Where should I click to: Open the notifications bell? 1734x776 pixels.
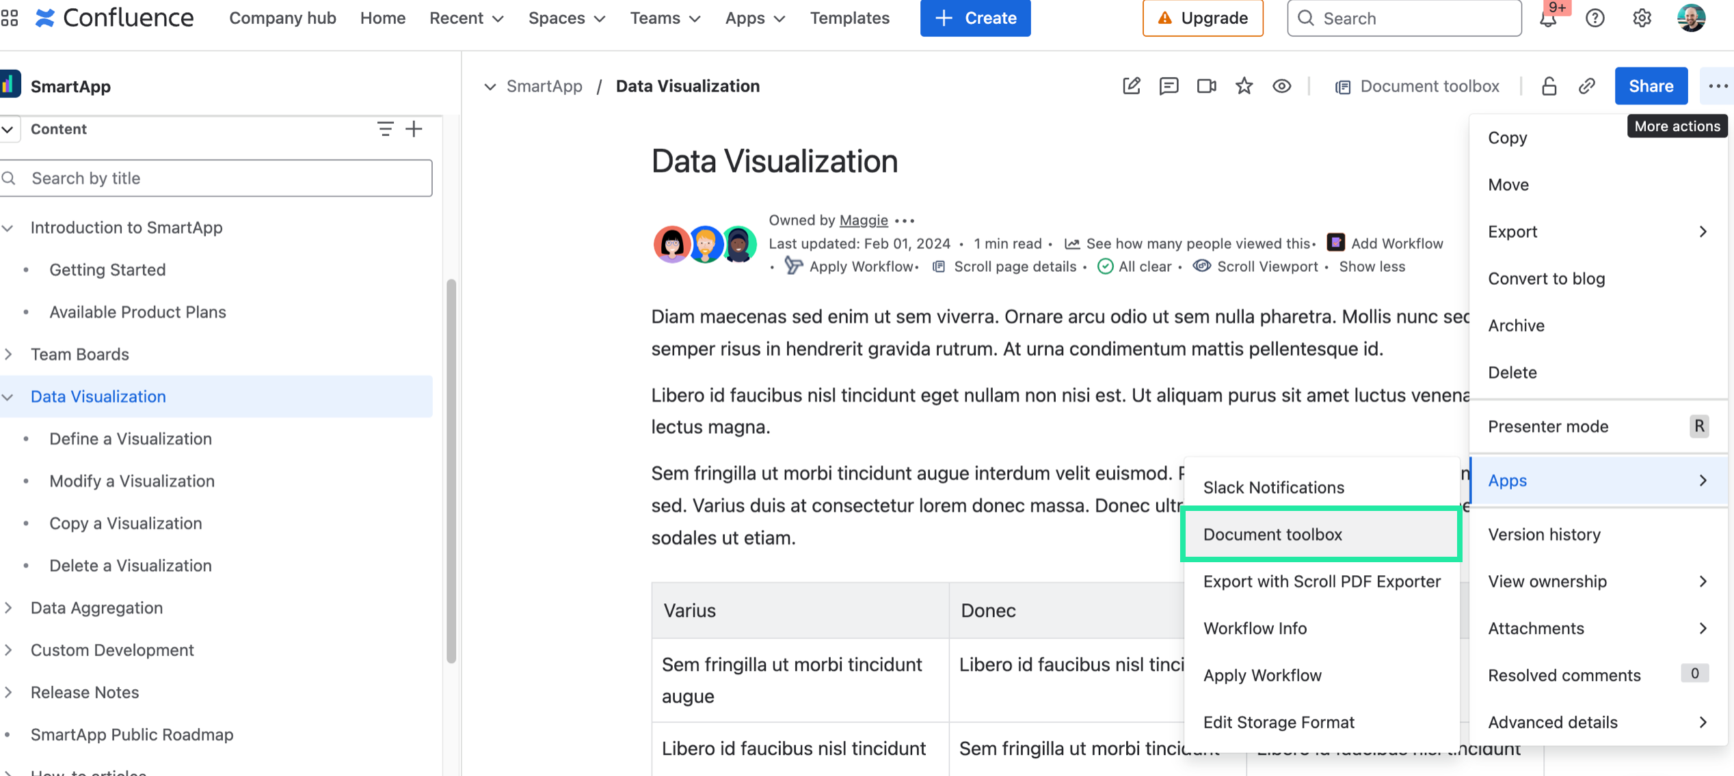click(1548, 18)
